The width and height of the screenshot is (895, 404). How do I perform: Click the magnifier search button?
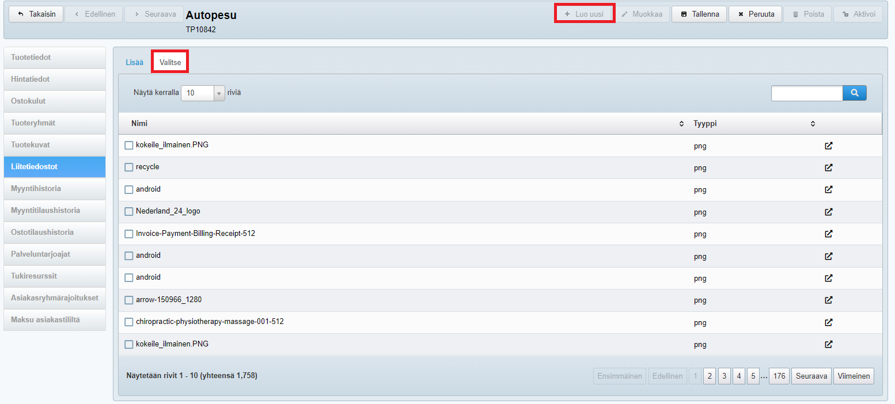[x=854, y=93]
